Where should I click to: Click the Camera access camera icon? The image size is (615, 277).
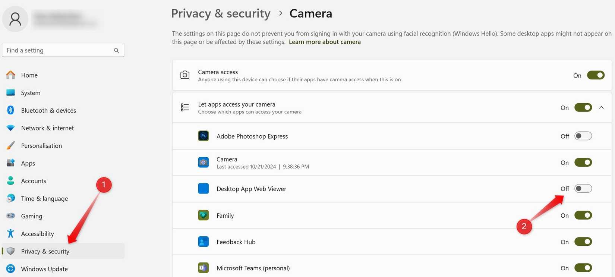tap(185, 75)
